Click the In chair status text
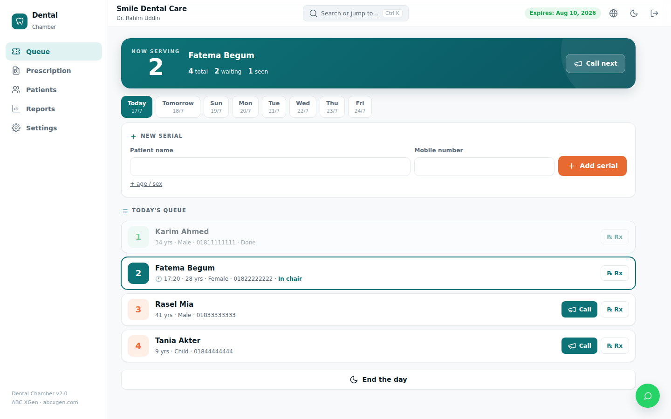 290,279
